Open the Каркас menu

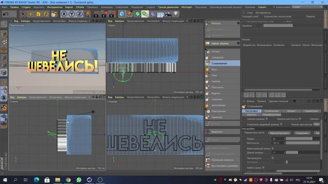(69, 7)
